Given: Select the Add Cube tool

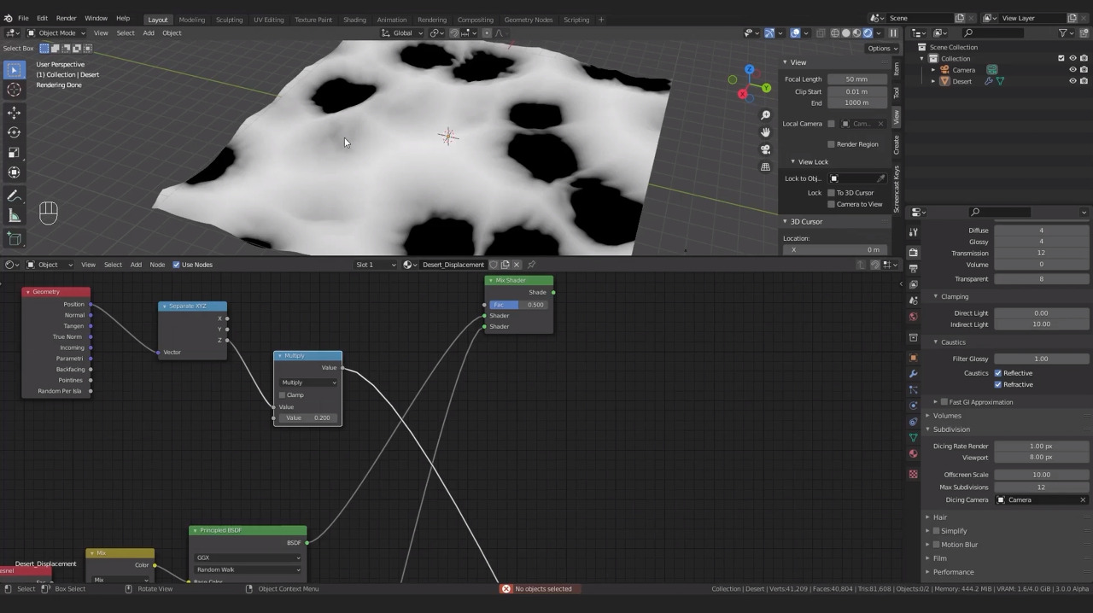Looking at the screenshot, I should click(14, 238).
